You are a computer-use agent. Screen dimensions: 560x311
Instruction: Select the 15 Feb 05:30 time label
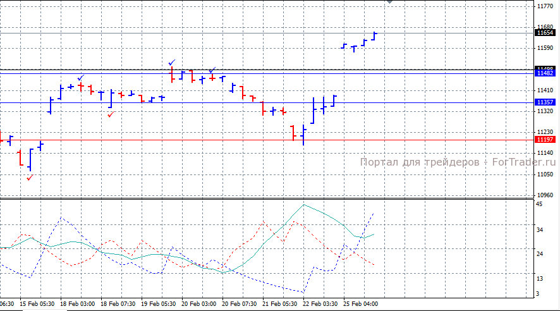37,304
